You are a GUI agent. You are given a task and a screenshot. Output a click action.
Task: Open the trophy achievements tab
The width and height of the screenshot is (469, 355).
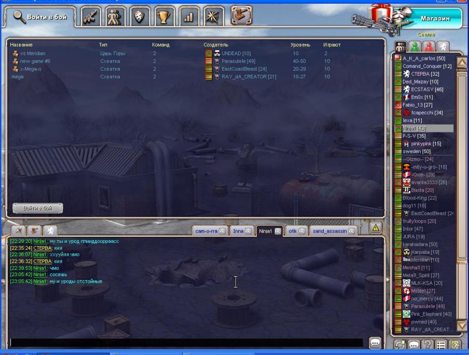(x=165, y=17)
